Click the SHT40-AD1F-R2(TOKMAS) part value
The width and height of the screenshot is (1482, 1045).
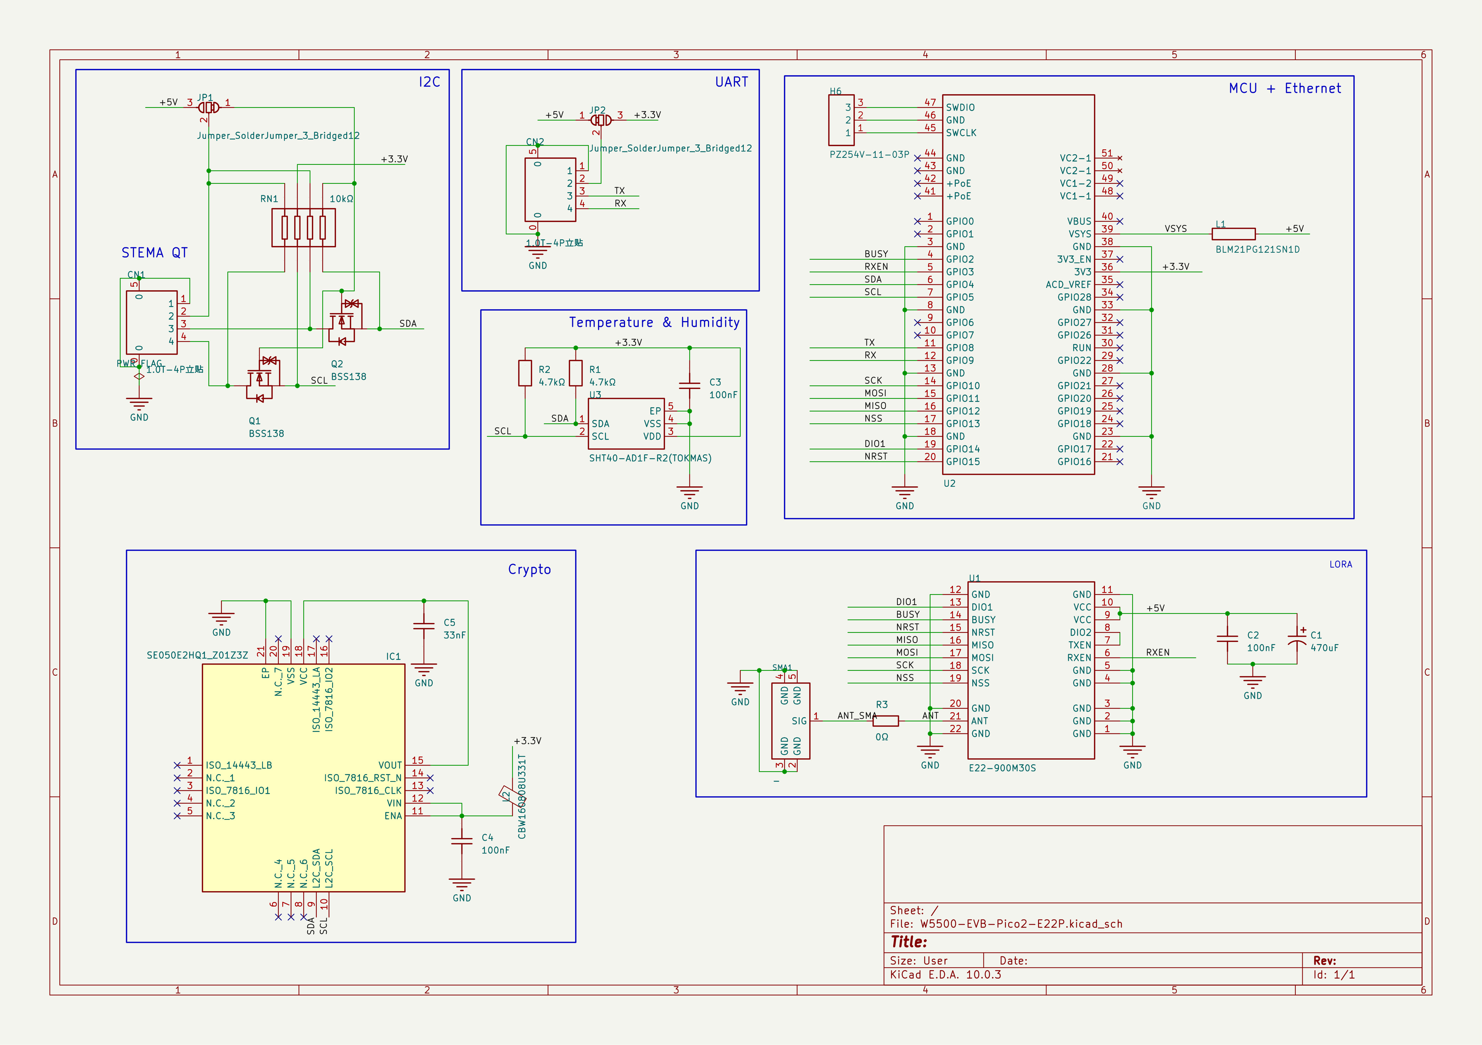650,458
